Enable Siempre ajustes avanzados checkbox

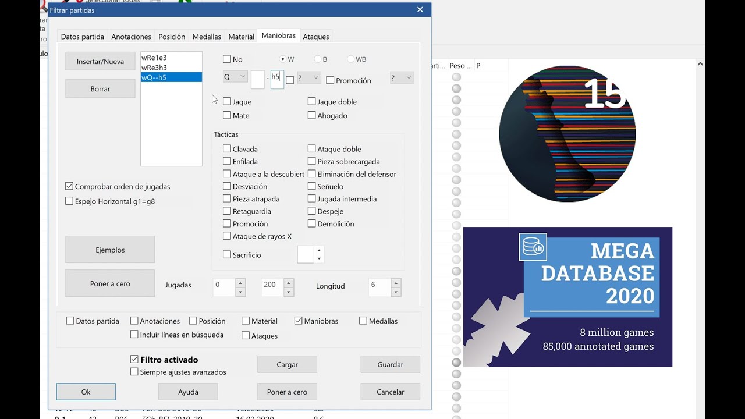click(x=134, y=371)
